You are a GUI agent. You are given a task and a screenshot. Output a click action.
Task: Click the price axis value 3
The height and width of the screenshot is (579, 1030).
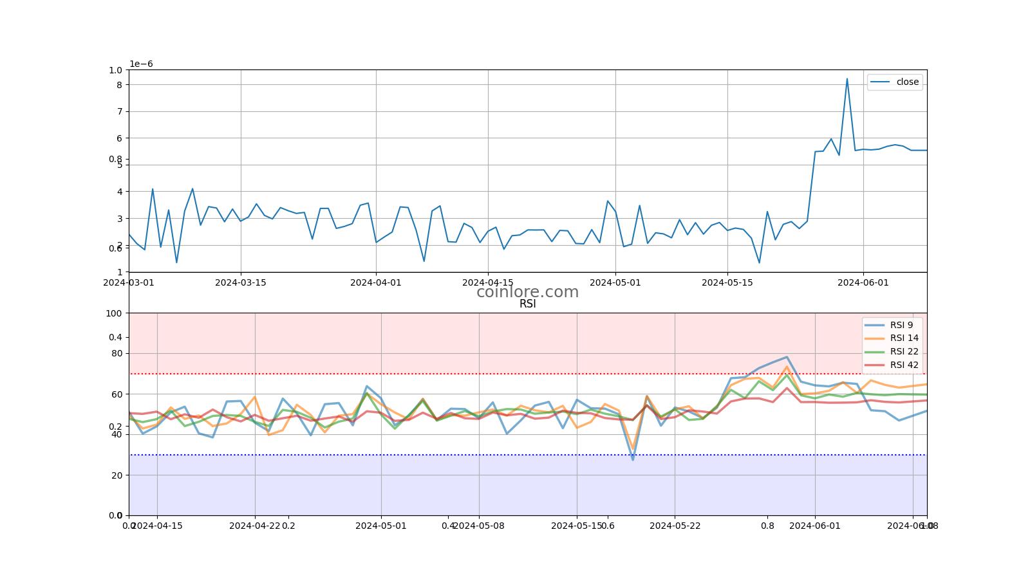click(x=120, y=219)
